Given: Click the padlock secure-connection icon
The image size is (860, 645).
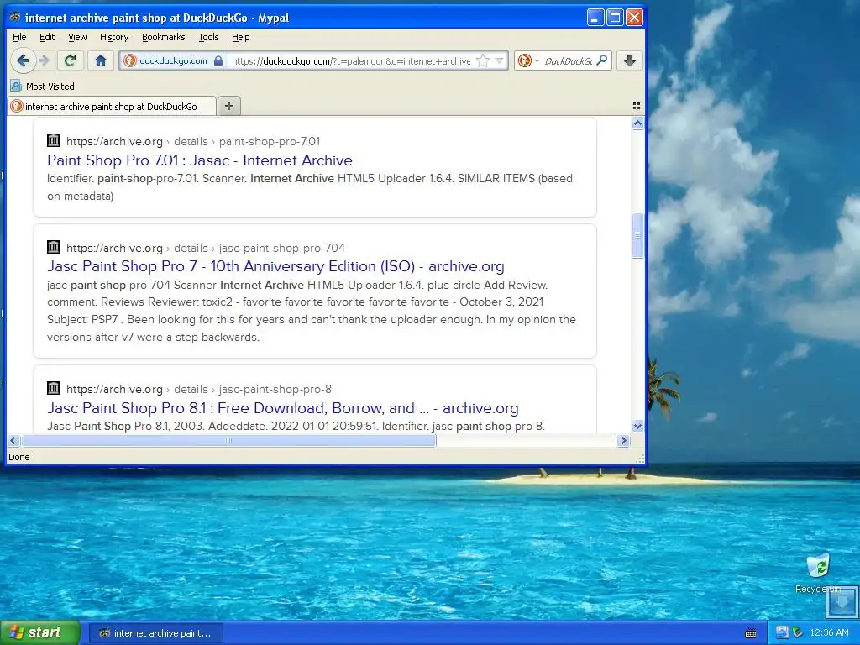Looking at the screenshot, I should tap(218, 60).
